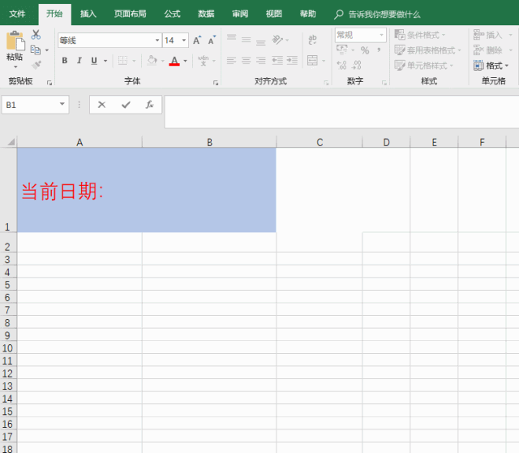
Task: Switch to the 插入 tab
Action: tap(88, 14)
